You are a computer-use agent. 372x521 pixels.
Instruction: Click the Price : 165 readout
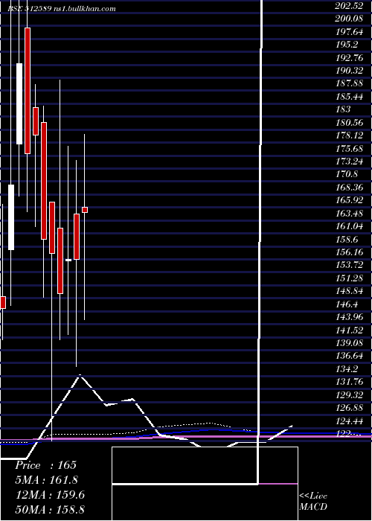46,465
